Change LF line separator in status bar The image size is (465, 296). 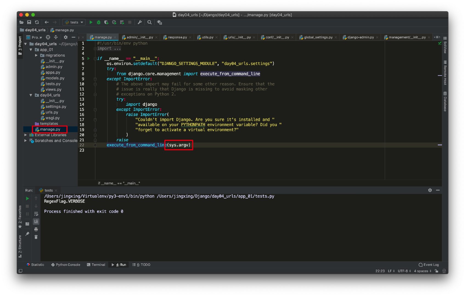pyautogui.click(x=391, y=271)
